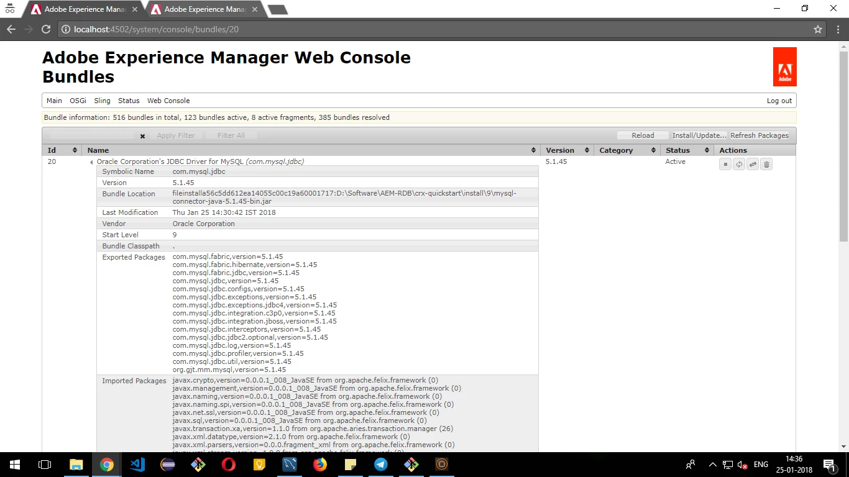Screen dimensions: 849x477
Task: Stop the MySQL JDBC bundle
Action: click(725, 164)
